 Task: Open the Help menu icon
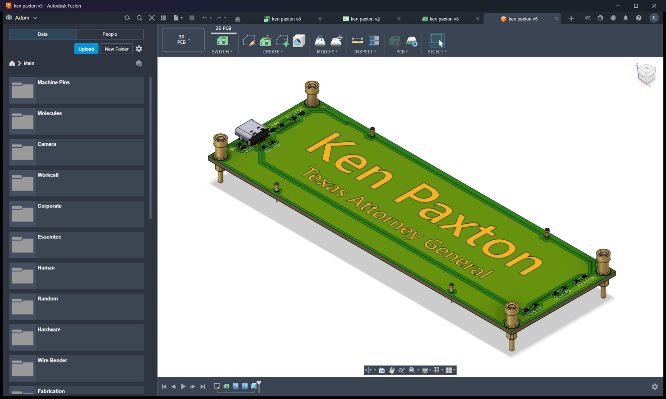tap(638, 18)
